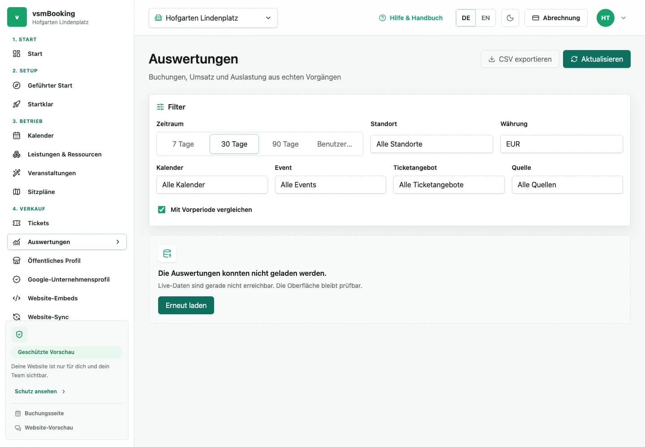This screenshot has width=645, height=447.
Task: Click the shield icon in preview card
Action: 19,334
